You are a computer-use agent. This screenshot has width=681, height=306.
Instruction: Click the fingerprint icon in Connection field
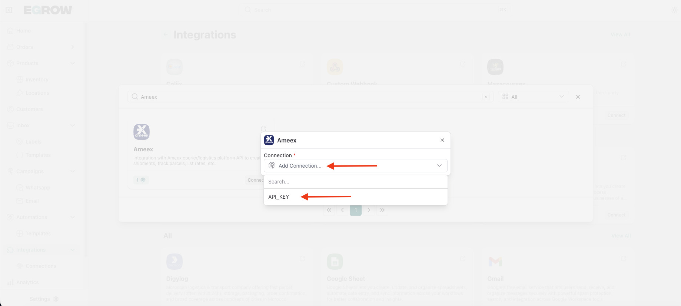272,165
